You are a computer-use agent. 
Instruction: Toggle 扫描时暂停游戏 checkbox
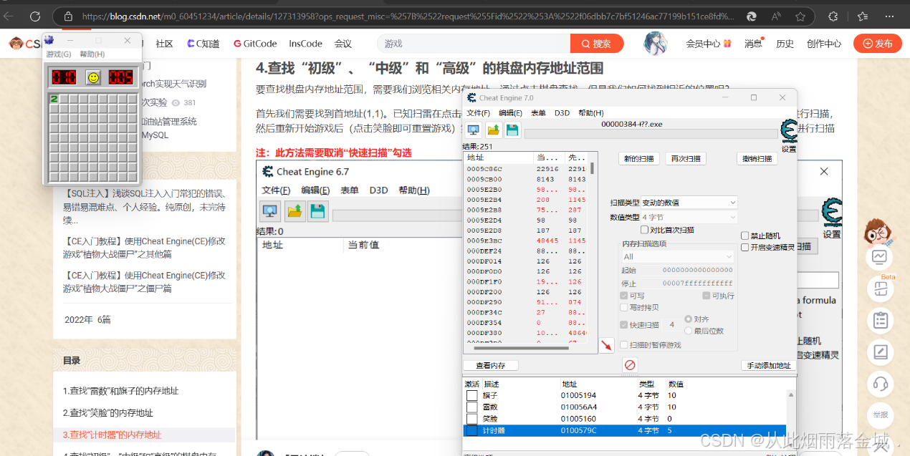click(624, 344)
